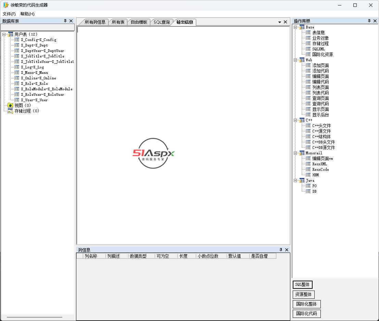
Task: Click the 添加页面 item icon
Action: click(x=308, y=65)
